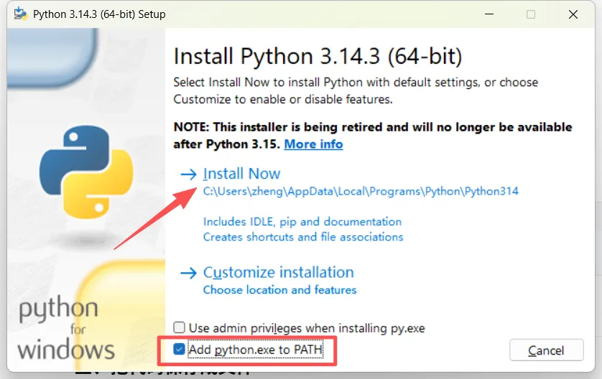
Task: Click the Python installer title bar icon
Action: (x=20, y=14)
